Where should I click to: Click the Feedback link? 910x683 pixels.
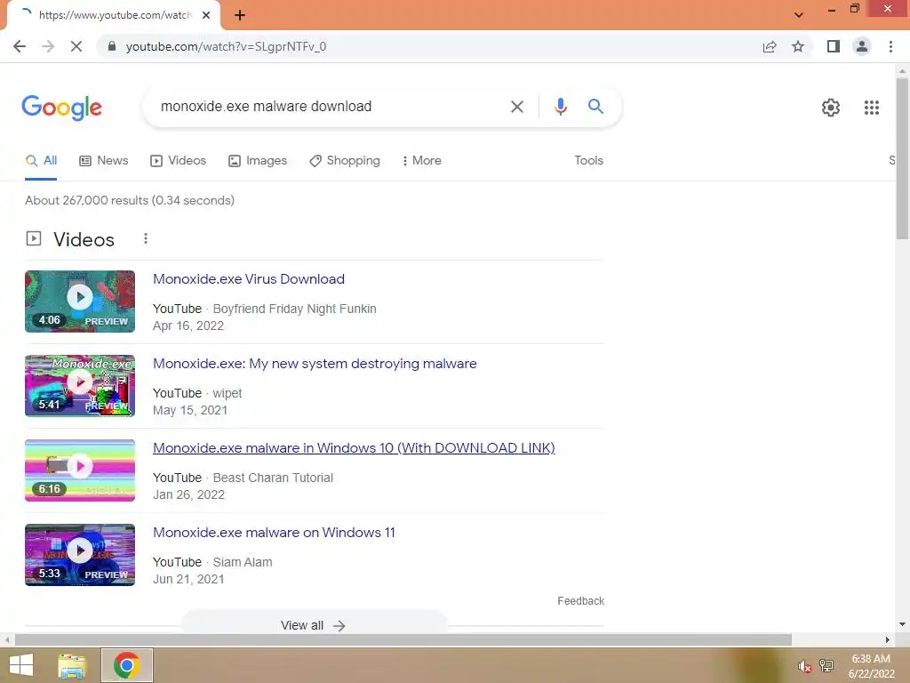[580, 600]
